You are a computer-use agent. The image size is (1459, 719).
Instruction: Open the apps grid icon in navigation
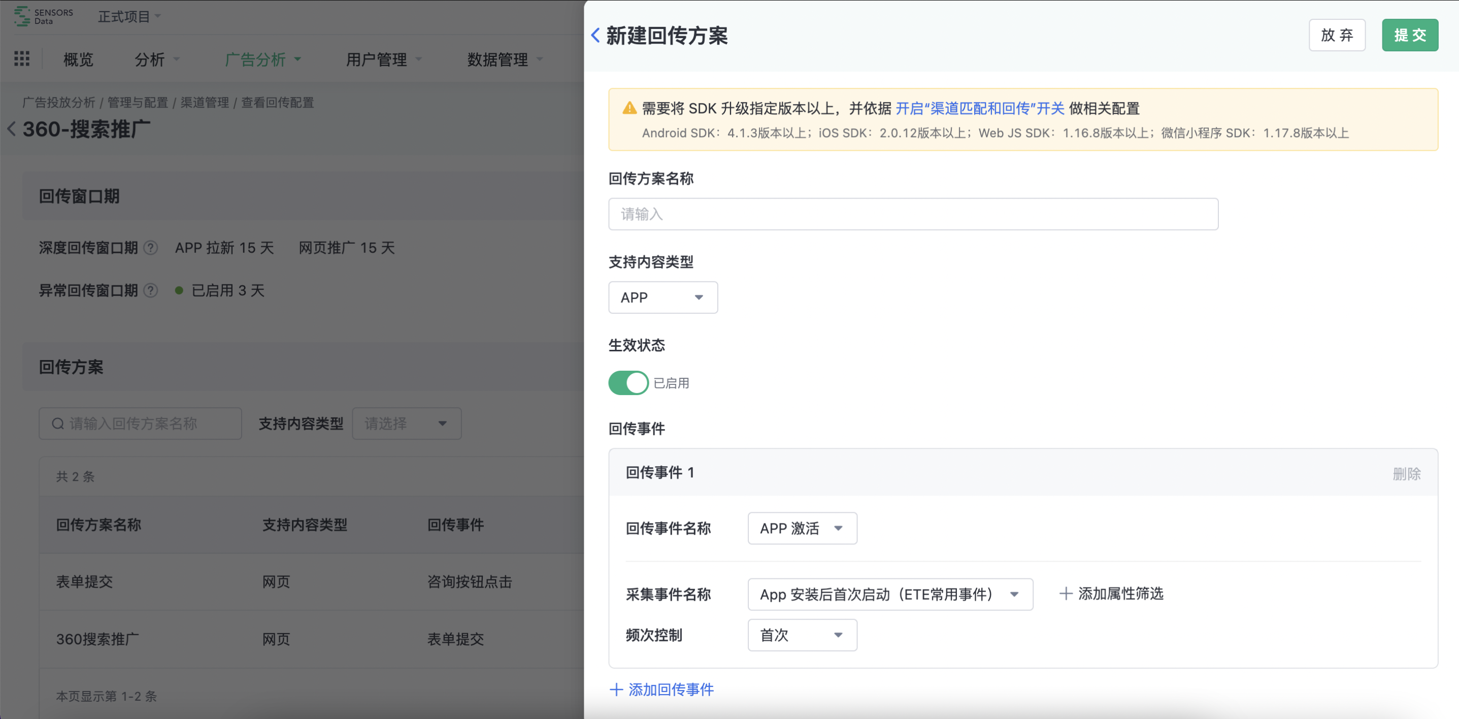click(21, 59)
